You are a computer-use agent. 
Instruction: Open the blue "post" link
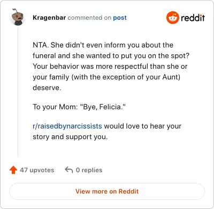coord(120,18)
